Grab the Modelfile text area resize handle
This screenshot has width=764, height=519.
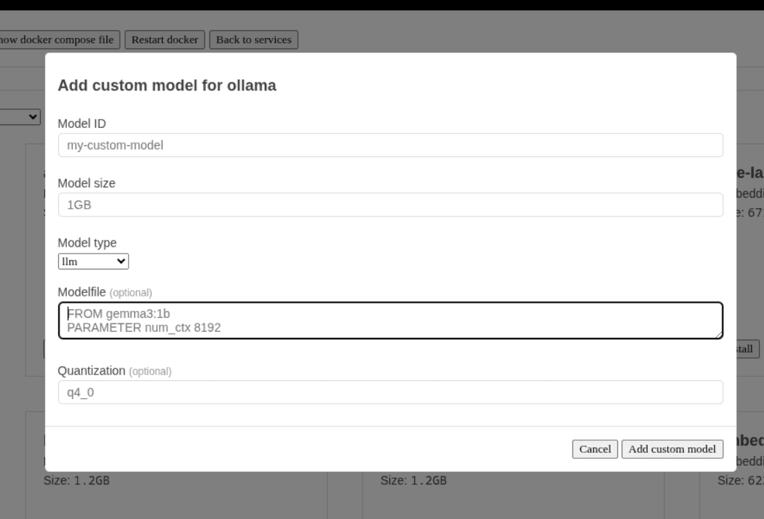click(718, 334)
